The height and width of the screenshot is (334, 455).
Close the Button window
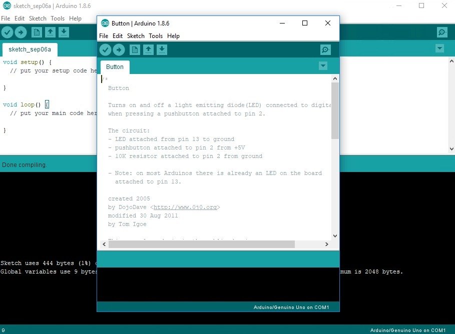(x=328, y=23)
